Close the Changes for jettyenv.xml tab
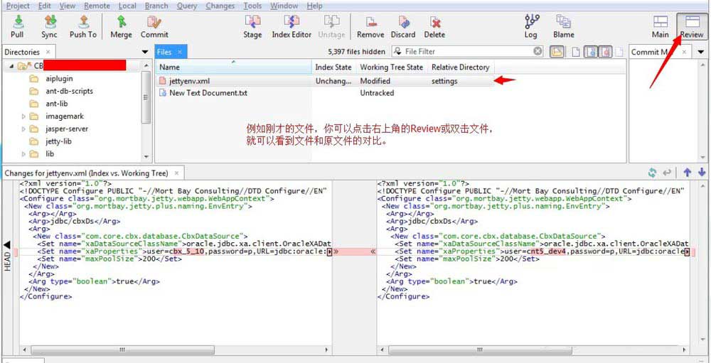This screenshot has height=363, width=711. click(177, 173)
